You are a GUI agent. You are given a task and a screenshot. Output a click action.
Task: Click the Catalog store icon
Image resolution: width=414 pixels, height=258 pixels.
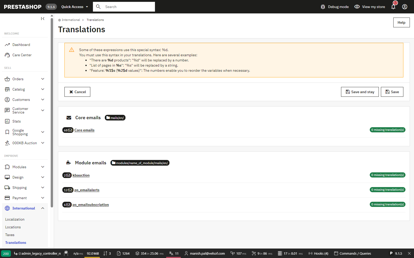tap(7, 89)
